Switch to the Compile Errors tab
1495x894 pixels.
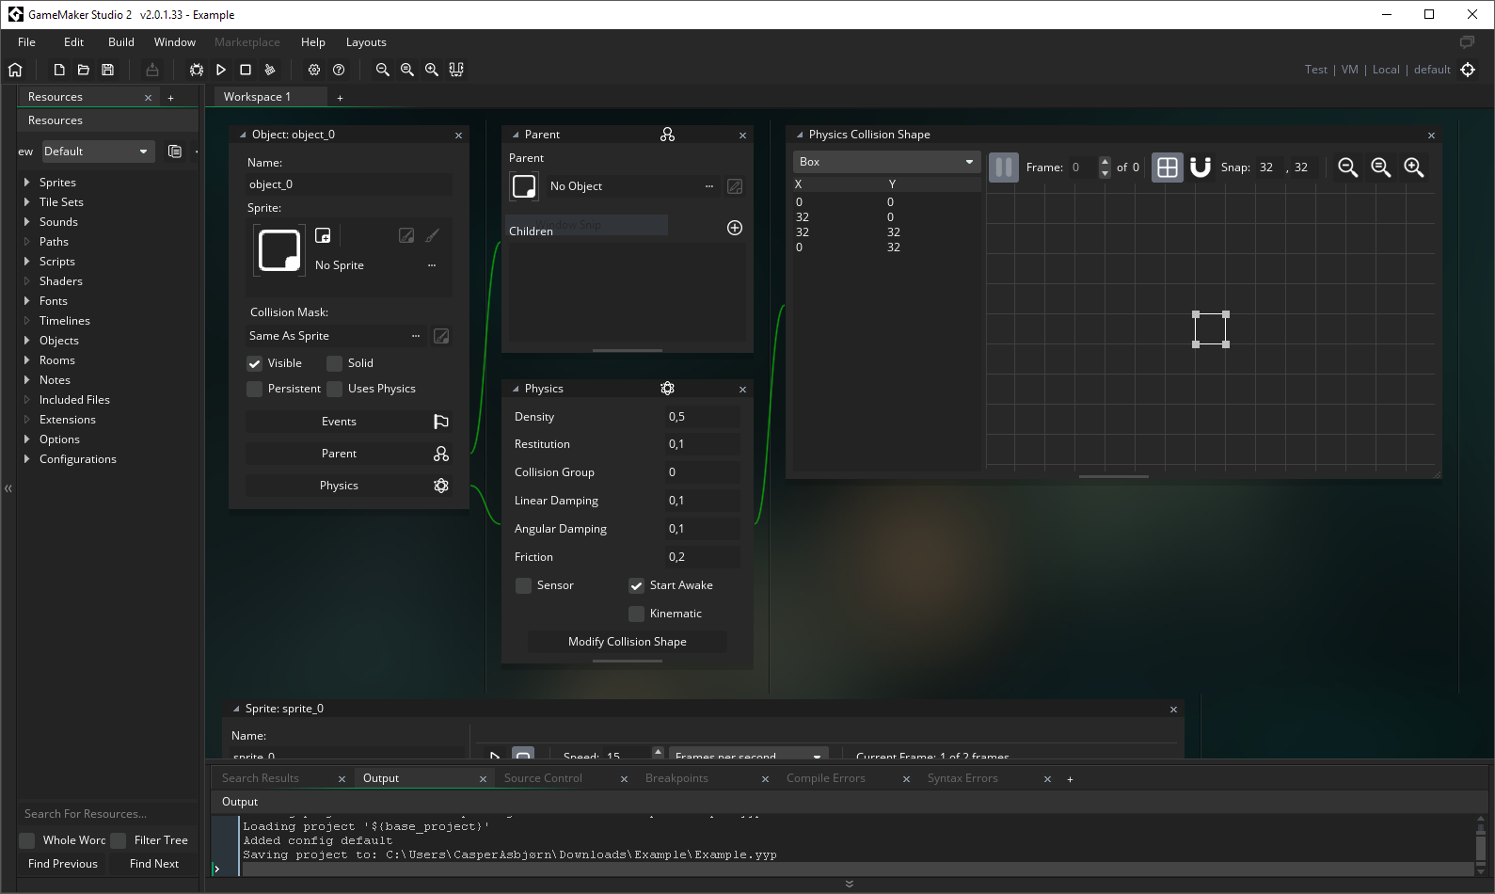pyautogui.click(x=825, y=778)
